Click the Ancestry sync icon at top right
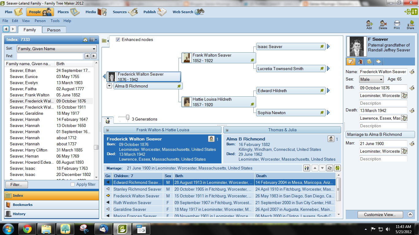 [x=411, y=12]
